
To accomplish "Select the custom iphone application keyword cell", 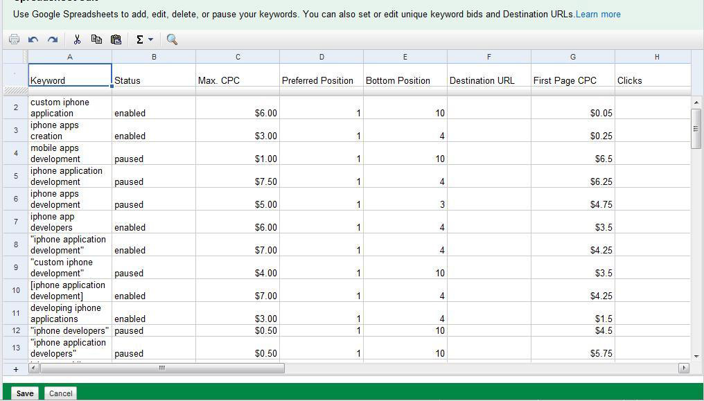I will tap(69, 107).
